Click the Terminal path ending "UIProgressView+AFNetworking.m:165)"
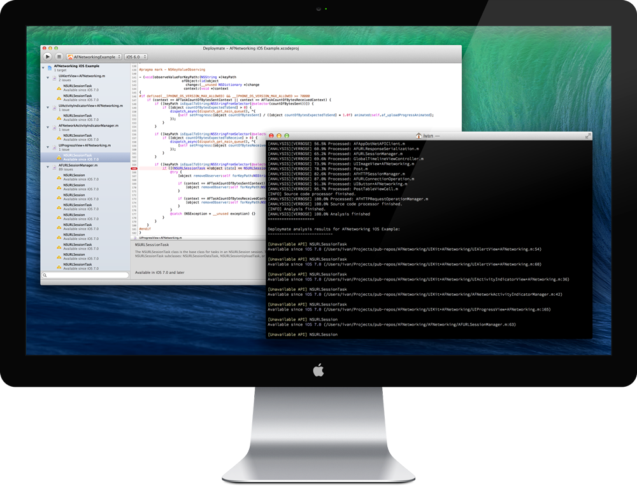This screenshot has height=486, width=637. tap(437, 310)
